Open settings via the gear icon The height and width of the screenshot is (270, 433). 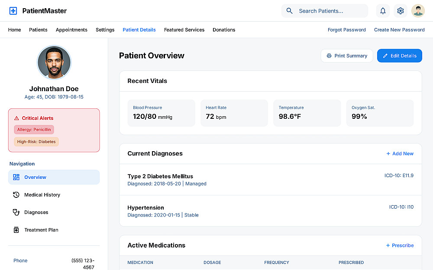pyautogui.click(x=401, y=11)
